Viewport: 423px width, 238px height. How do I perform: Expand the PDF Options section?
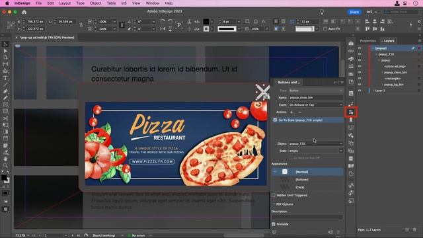point(274,204)
